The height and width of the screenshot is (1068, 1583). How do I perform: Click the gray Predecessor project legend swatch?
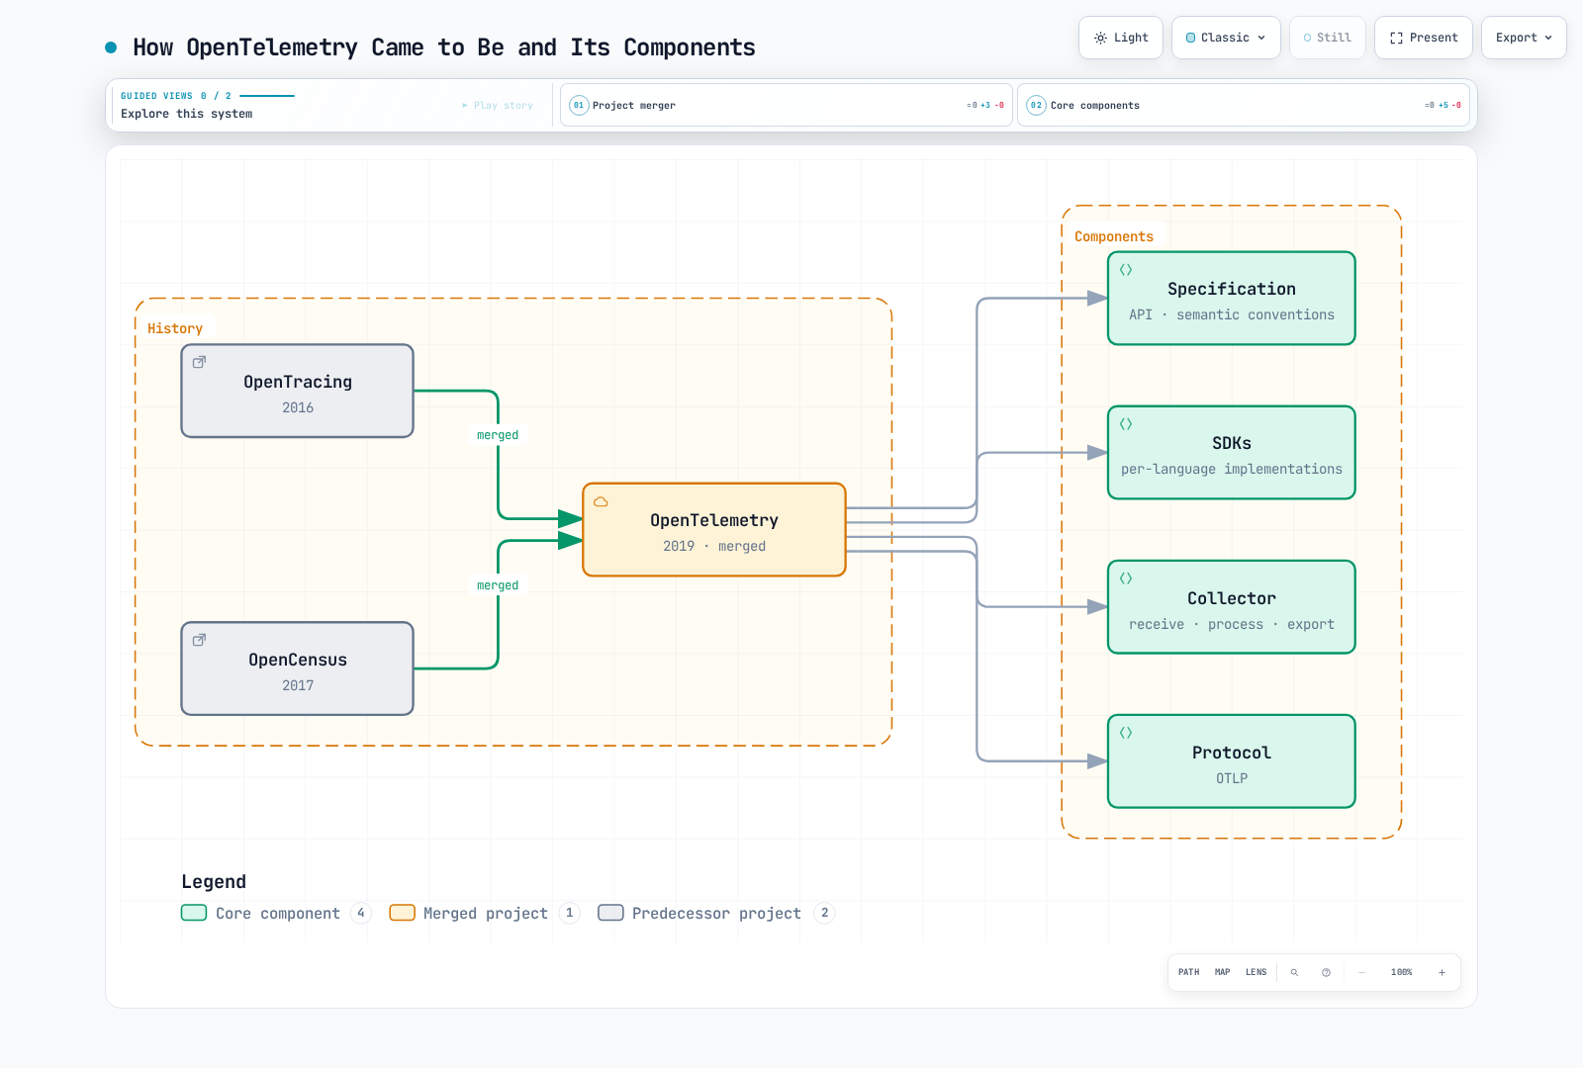(x=610, y=913)
